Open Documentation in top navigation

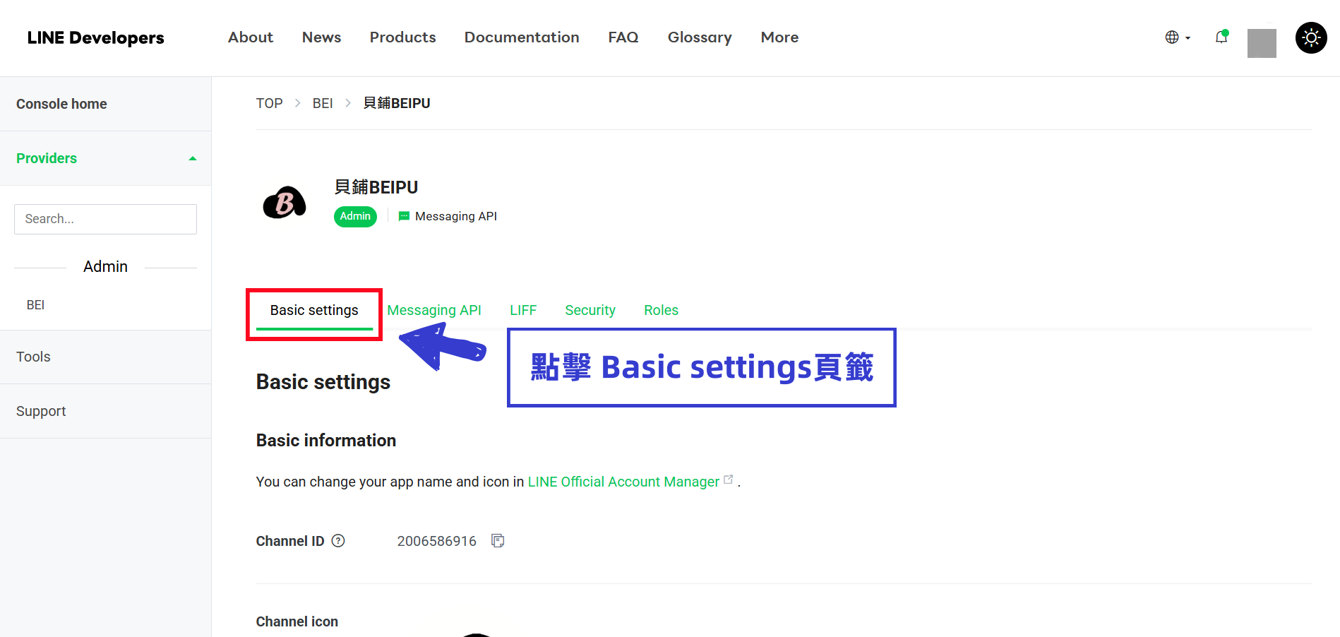tap(522, 37)
